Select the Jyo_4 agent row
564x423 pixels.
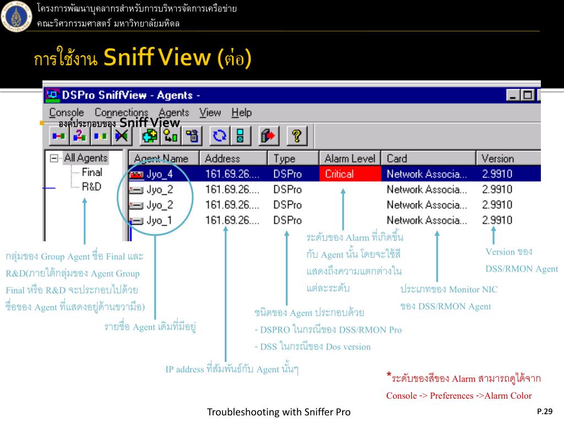[x=334, y=174]
